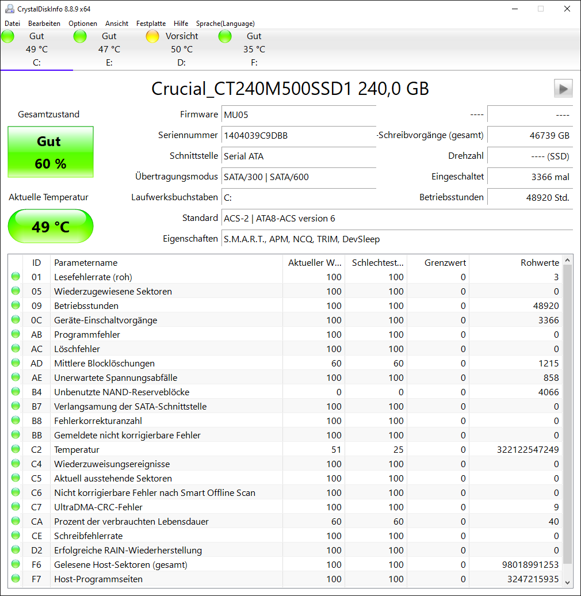This screenshot has height=596, width=581.
Task: Click the power-on count 3366 mal
Action: pos(530,177)
